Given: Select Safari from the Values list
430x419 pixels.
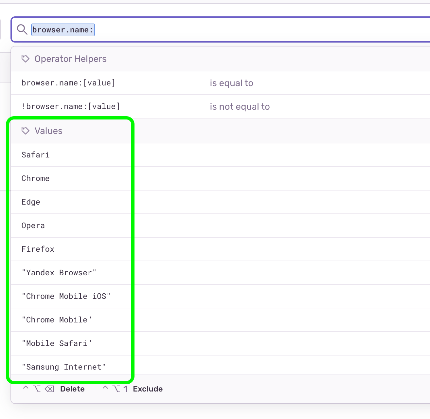Looking at the screenshot, I should (x=36, y=155).
